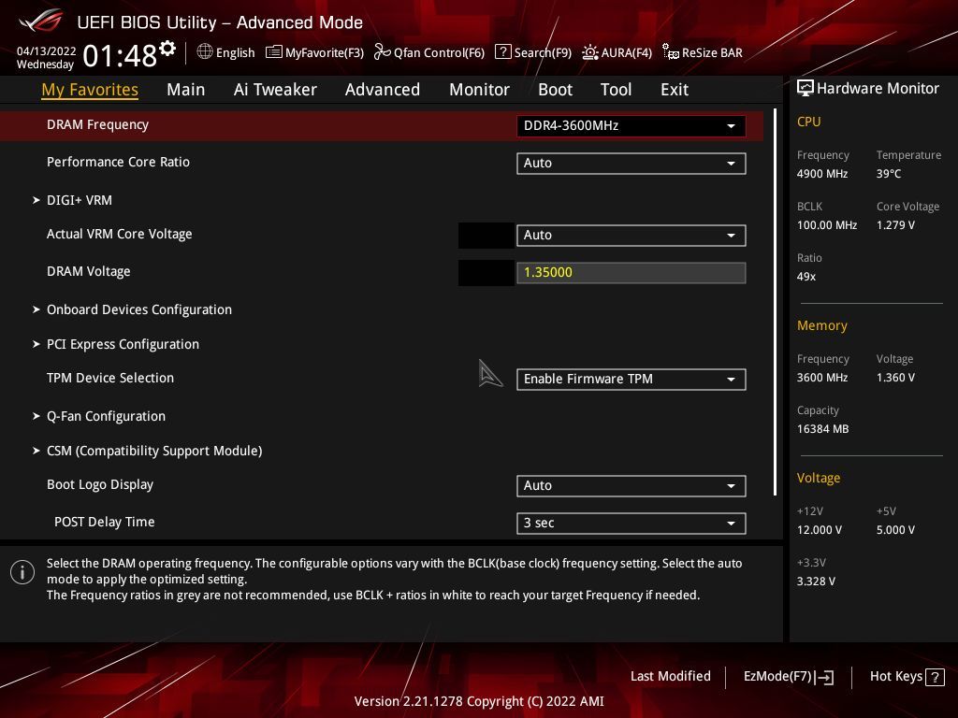This screenshot has width=958, height=718.
Task: Toggle the ReSize BAR icon
Action: [x=671, y=52]
